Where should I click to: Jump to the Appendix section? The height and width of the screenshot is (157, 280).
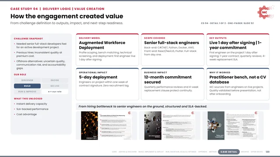click(203, 152)
